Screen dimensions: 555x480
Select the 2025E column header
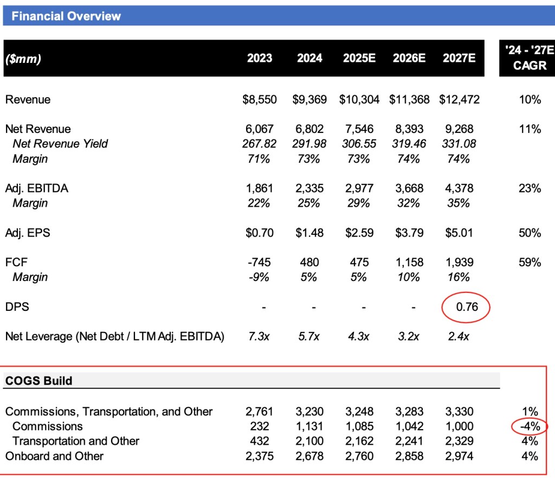(x=359, y=58)
